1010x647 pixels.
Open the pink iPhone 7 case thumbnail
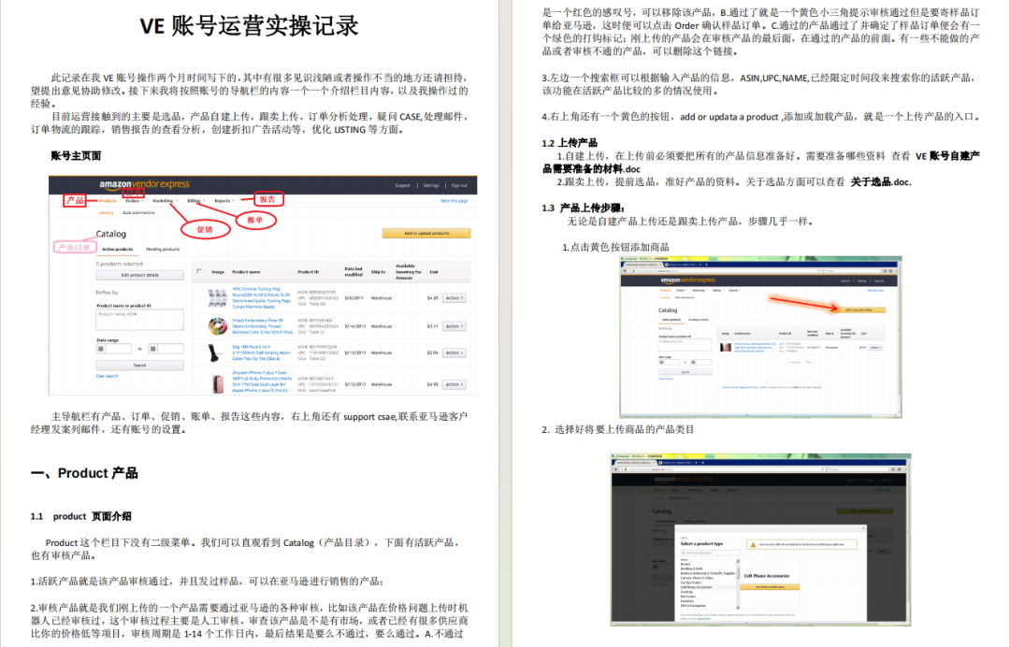tap(218, 383)
